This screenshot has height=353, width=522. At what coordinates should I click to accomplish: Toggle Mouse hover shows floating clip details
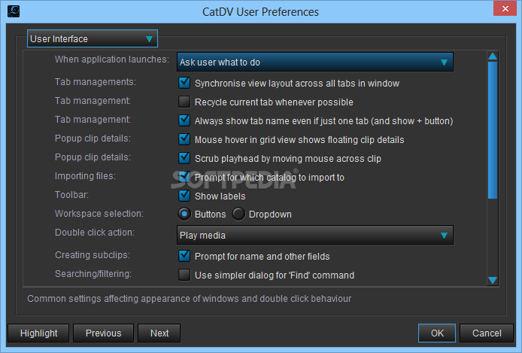(184, 139)
